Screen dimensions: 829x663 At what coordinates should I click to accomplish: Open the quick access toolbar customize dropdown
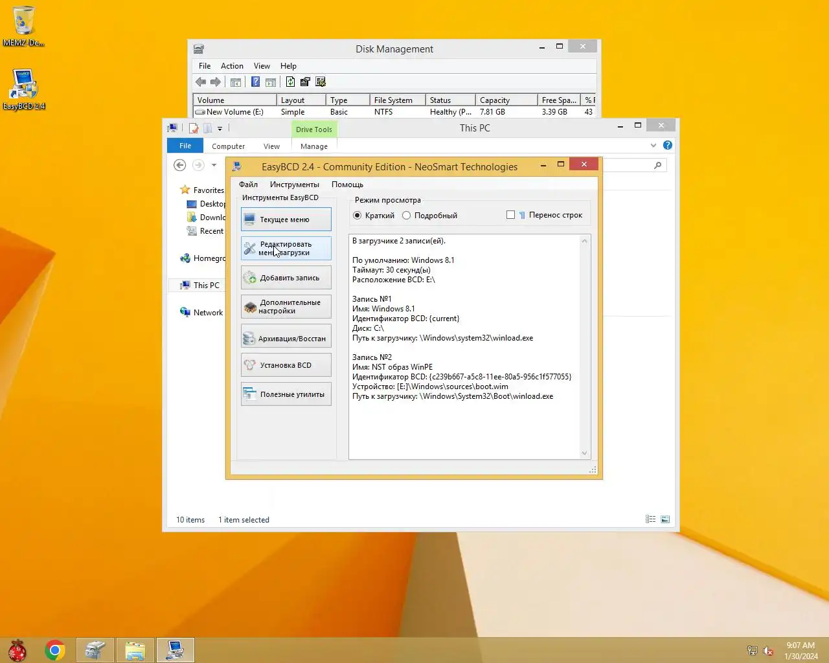220,128
